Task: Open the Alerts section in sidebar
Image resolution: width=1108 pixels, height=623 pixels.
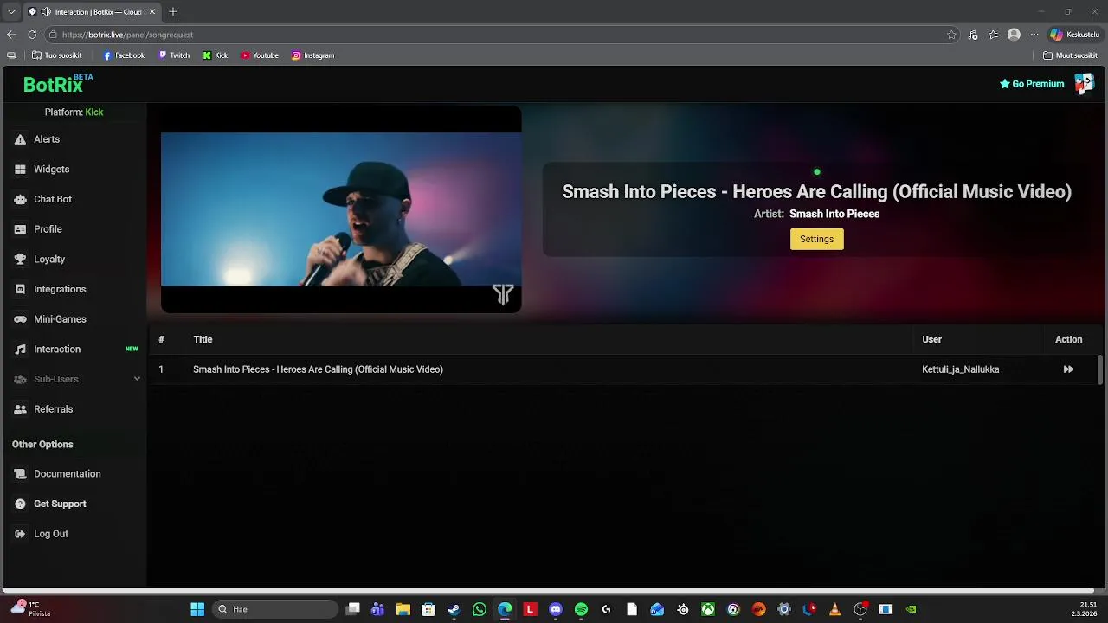Action: 47,139
